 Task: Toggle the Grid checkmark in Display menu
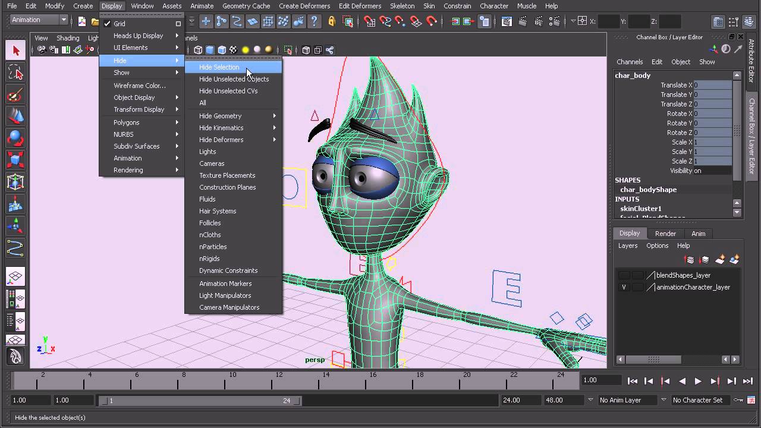pos(108,24)
